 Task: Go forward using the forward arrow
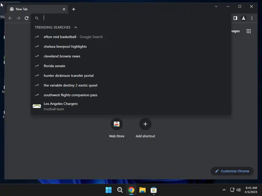pyautogui.click(x=18, y=18)
